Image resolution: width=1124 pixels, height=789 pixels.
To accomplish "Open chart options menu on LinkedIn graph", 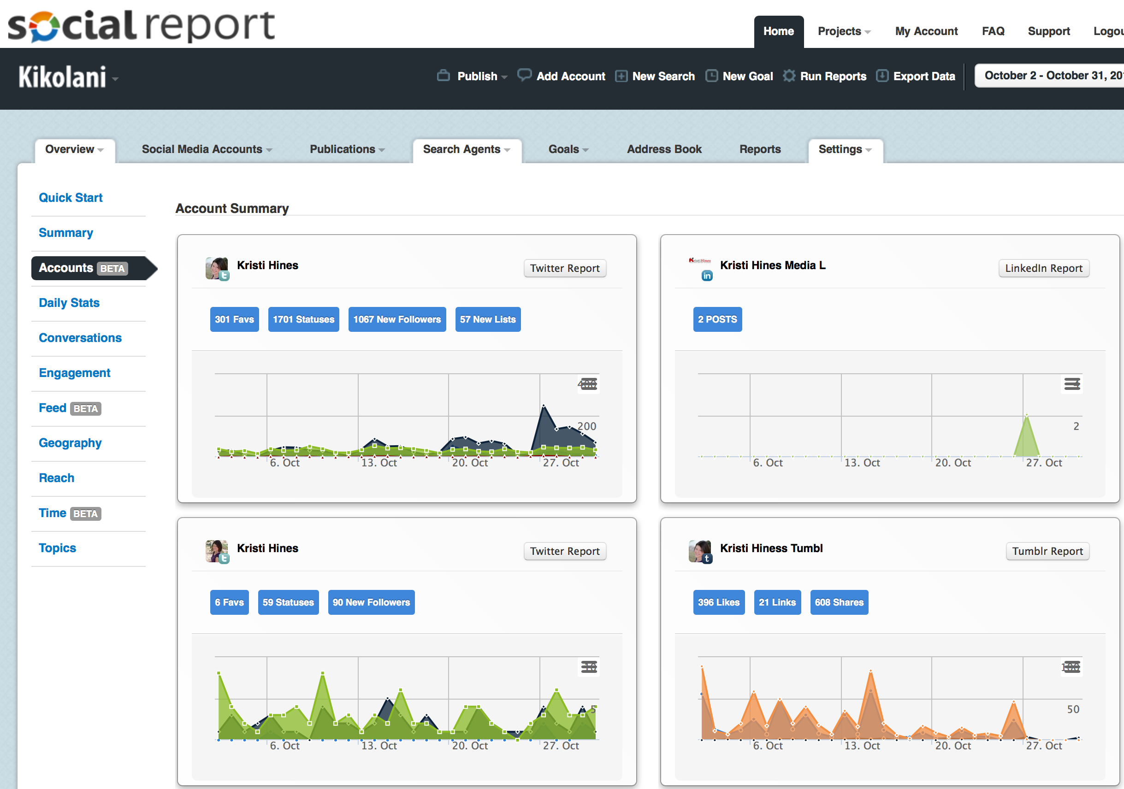I will pos(1072,384).
